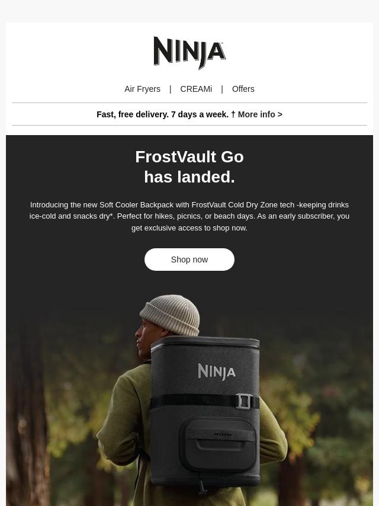Click the DryZone front pocket on the cooler
379x506 pixels.
218,444
